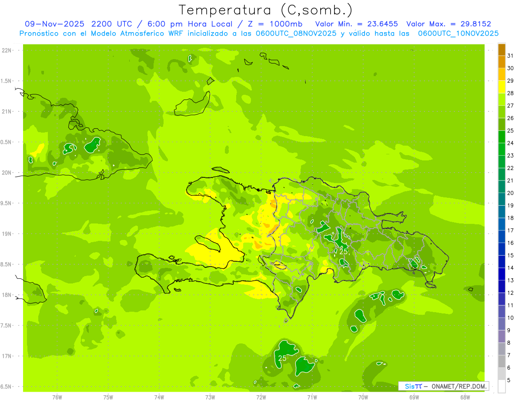Select the date text "09-Nov-2025"
Image resolution: width=522 pixels, height=403 pixels.
pyautogui.click(x=54, y=24)
